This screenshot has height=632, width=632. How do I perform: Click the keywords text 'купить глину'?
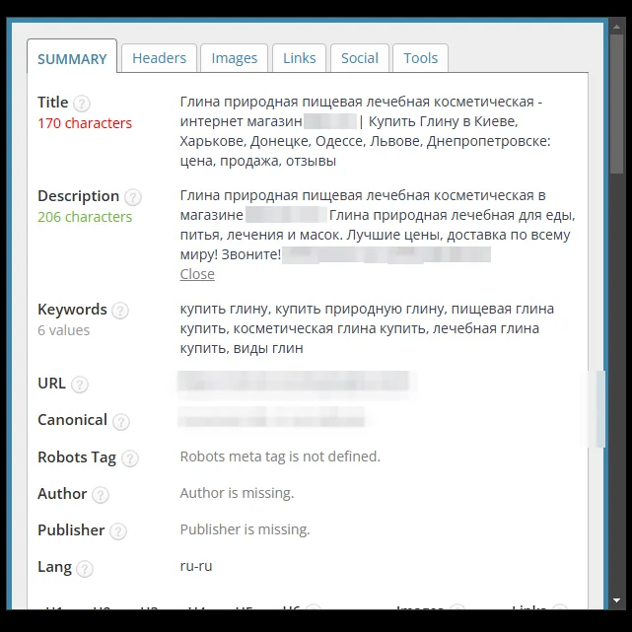click(224, 310)
